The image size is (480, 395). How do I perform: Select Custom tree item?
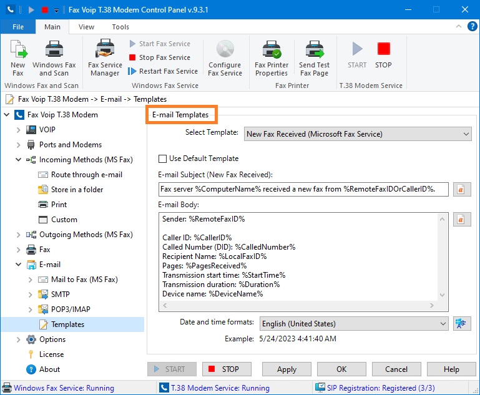click(58, 220)
